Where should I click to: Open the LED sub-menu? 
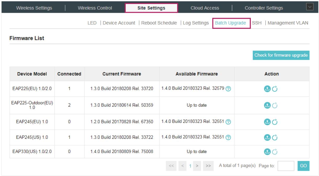(x=92, y=23)
